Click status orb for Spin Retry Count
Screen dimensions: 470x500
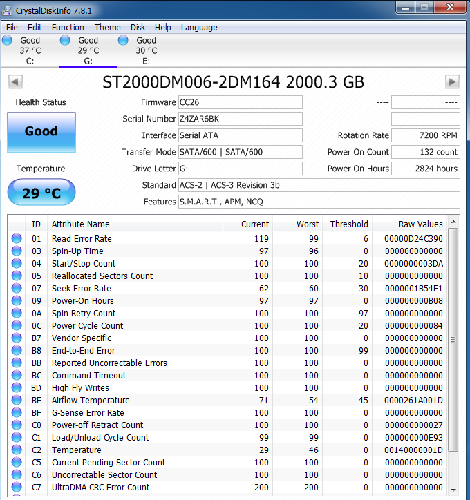click(17, 313)
